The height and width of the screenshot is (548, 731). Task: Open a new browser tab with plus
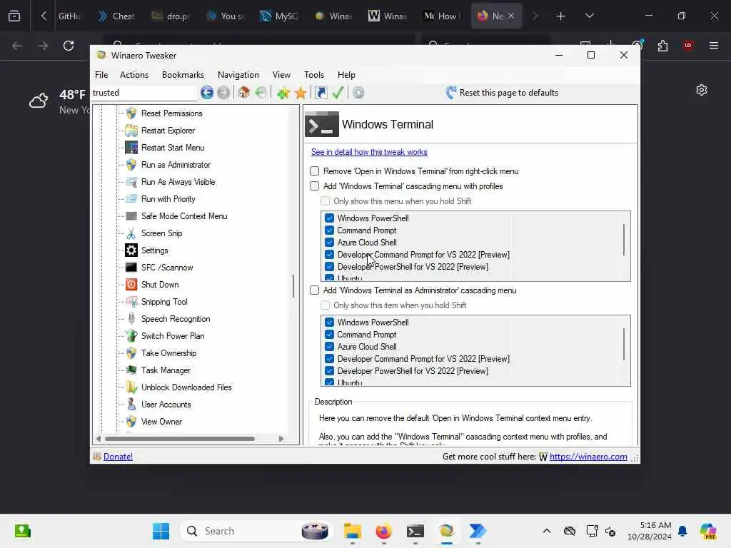click(561, 16)
